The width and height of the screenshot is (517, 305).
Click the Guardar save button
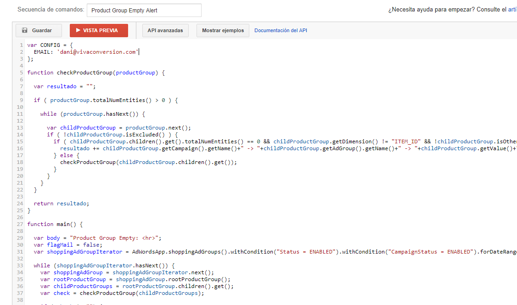39,30
